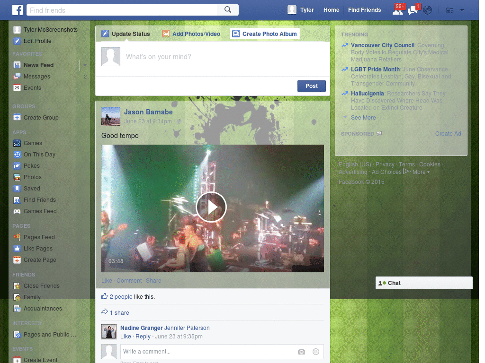Open the account menu dropdown arrow
The height and width of the screenshot is (363, 485).
click(462, 10)
